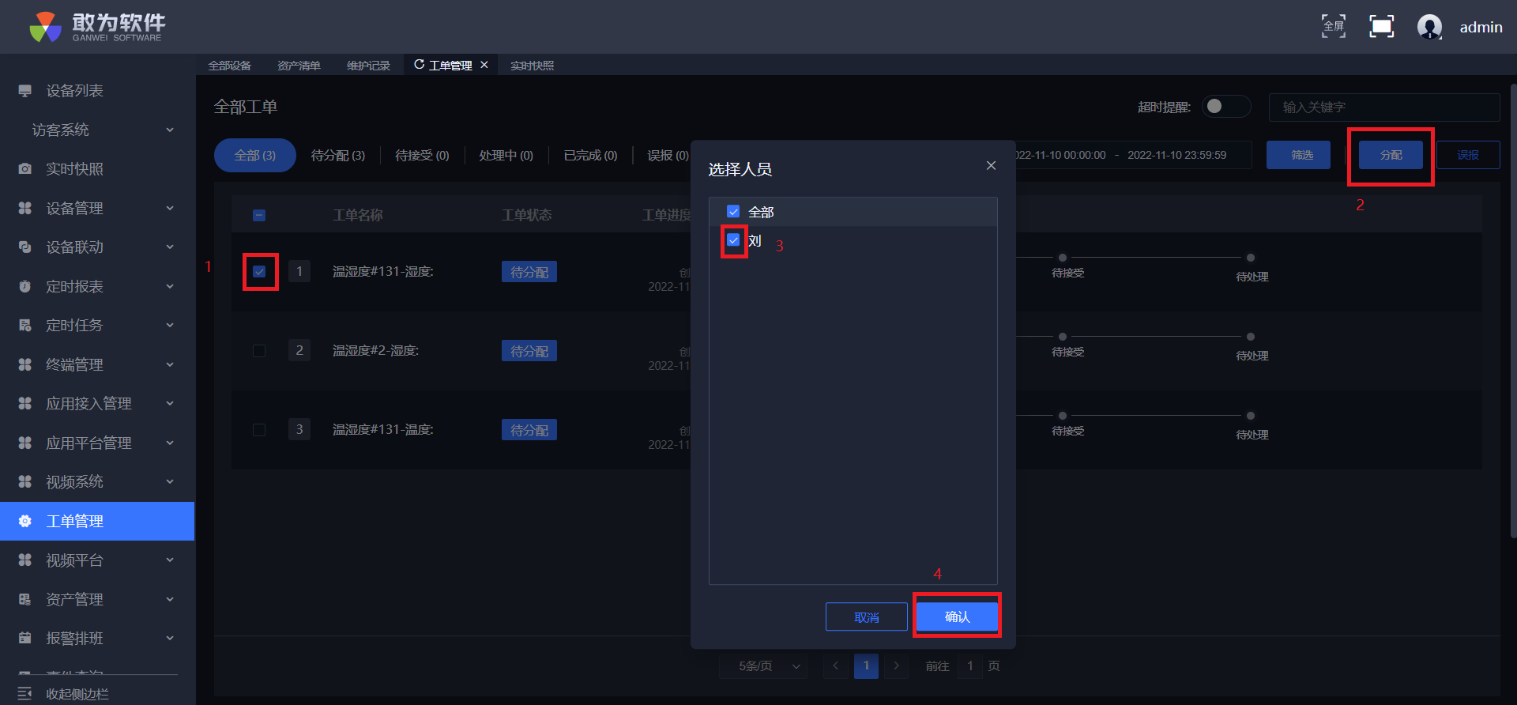This screenshot has height=705, width=1517.
Task: Click the 输入关键字 search field
Action: tap(1384, 107)
